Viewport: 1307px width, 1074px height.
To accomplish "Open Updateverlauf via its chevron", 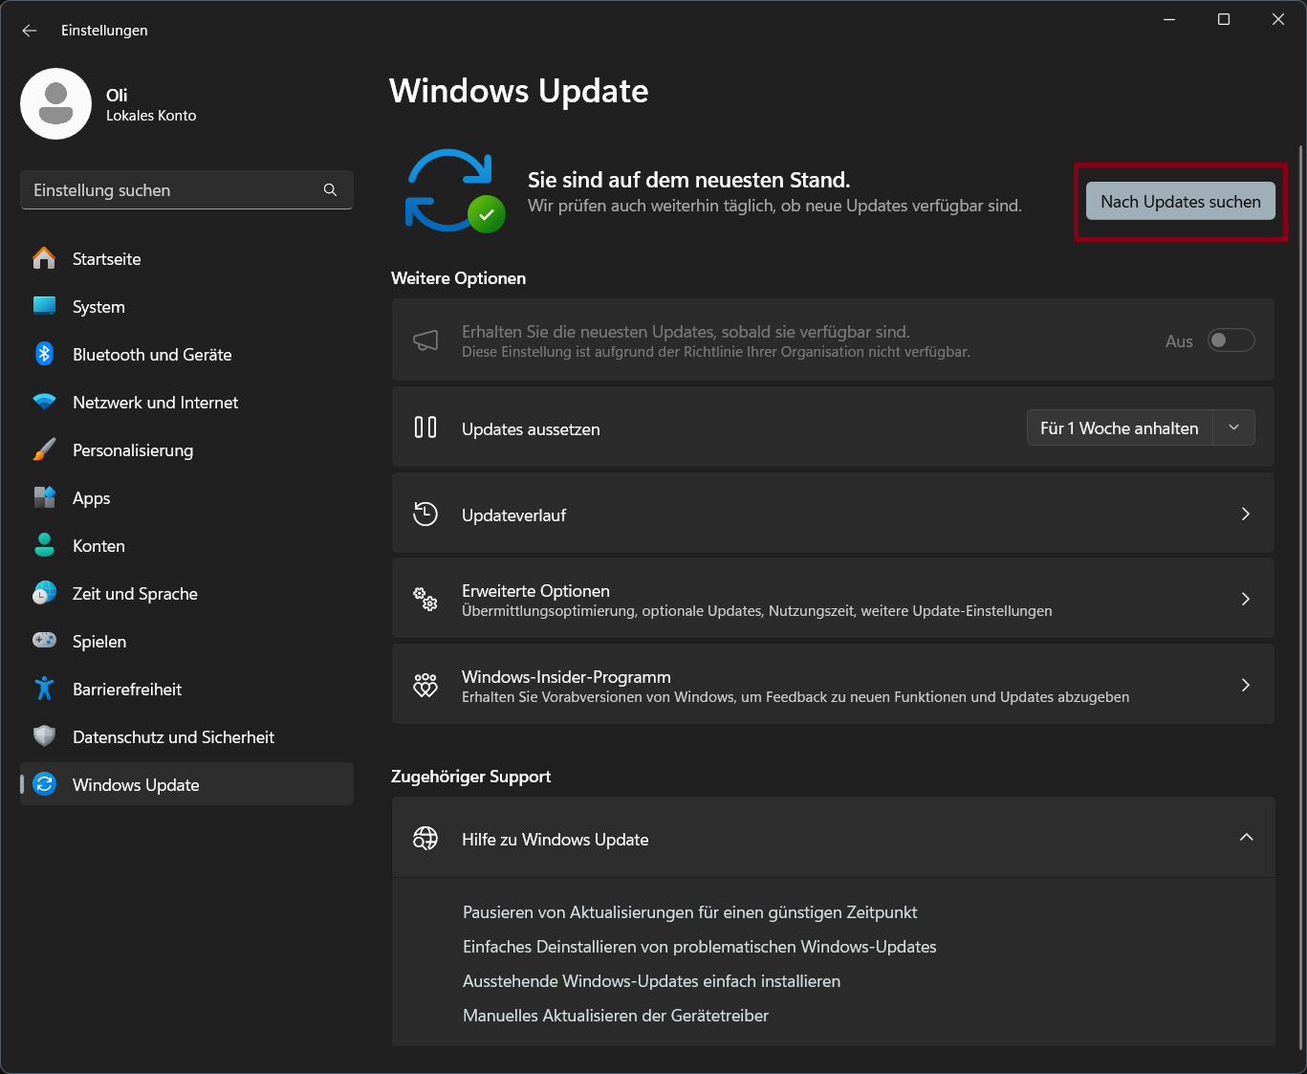I will pyautogui.click(x=1246, y=514).
